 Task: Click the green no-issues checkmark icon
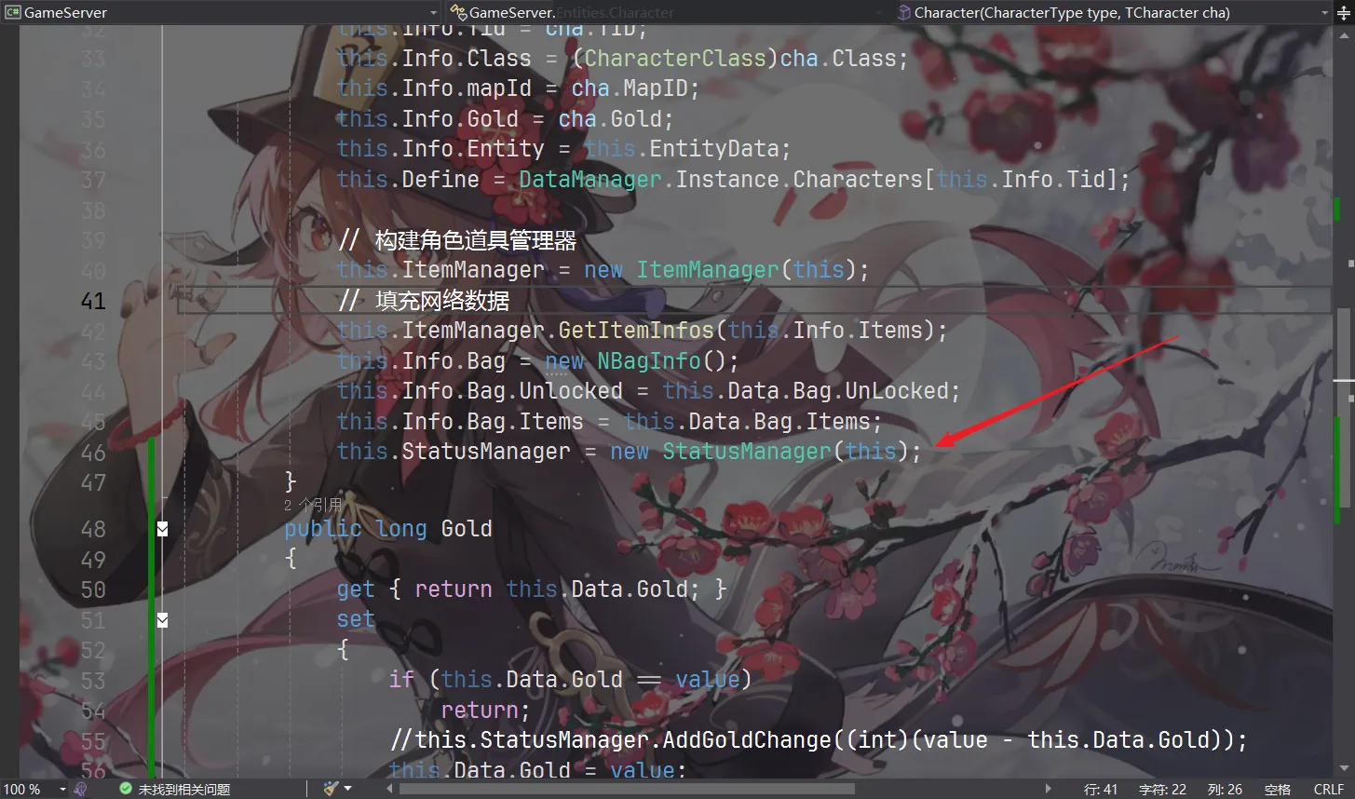[126, 789]
